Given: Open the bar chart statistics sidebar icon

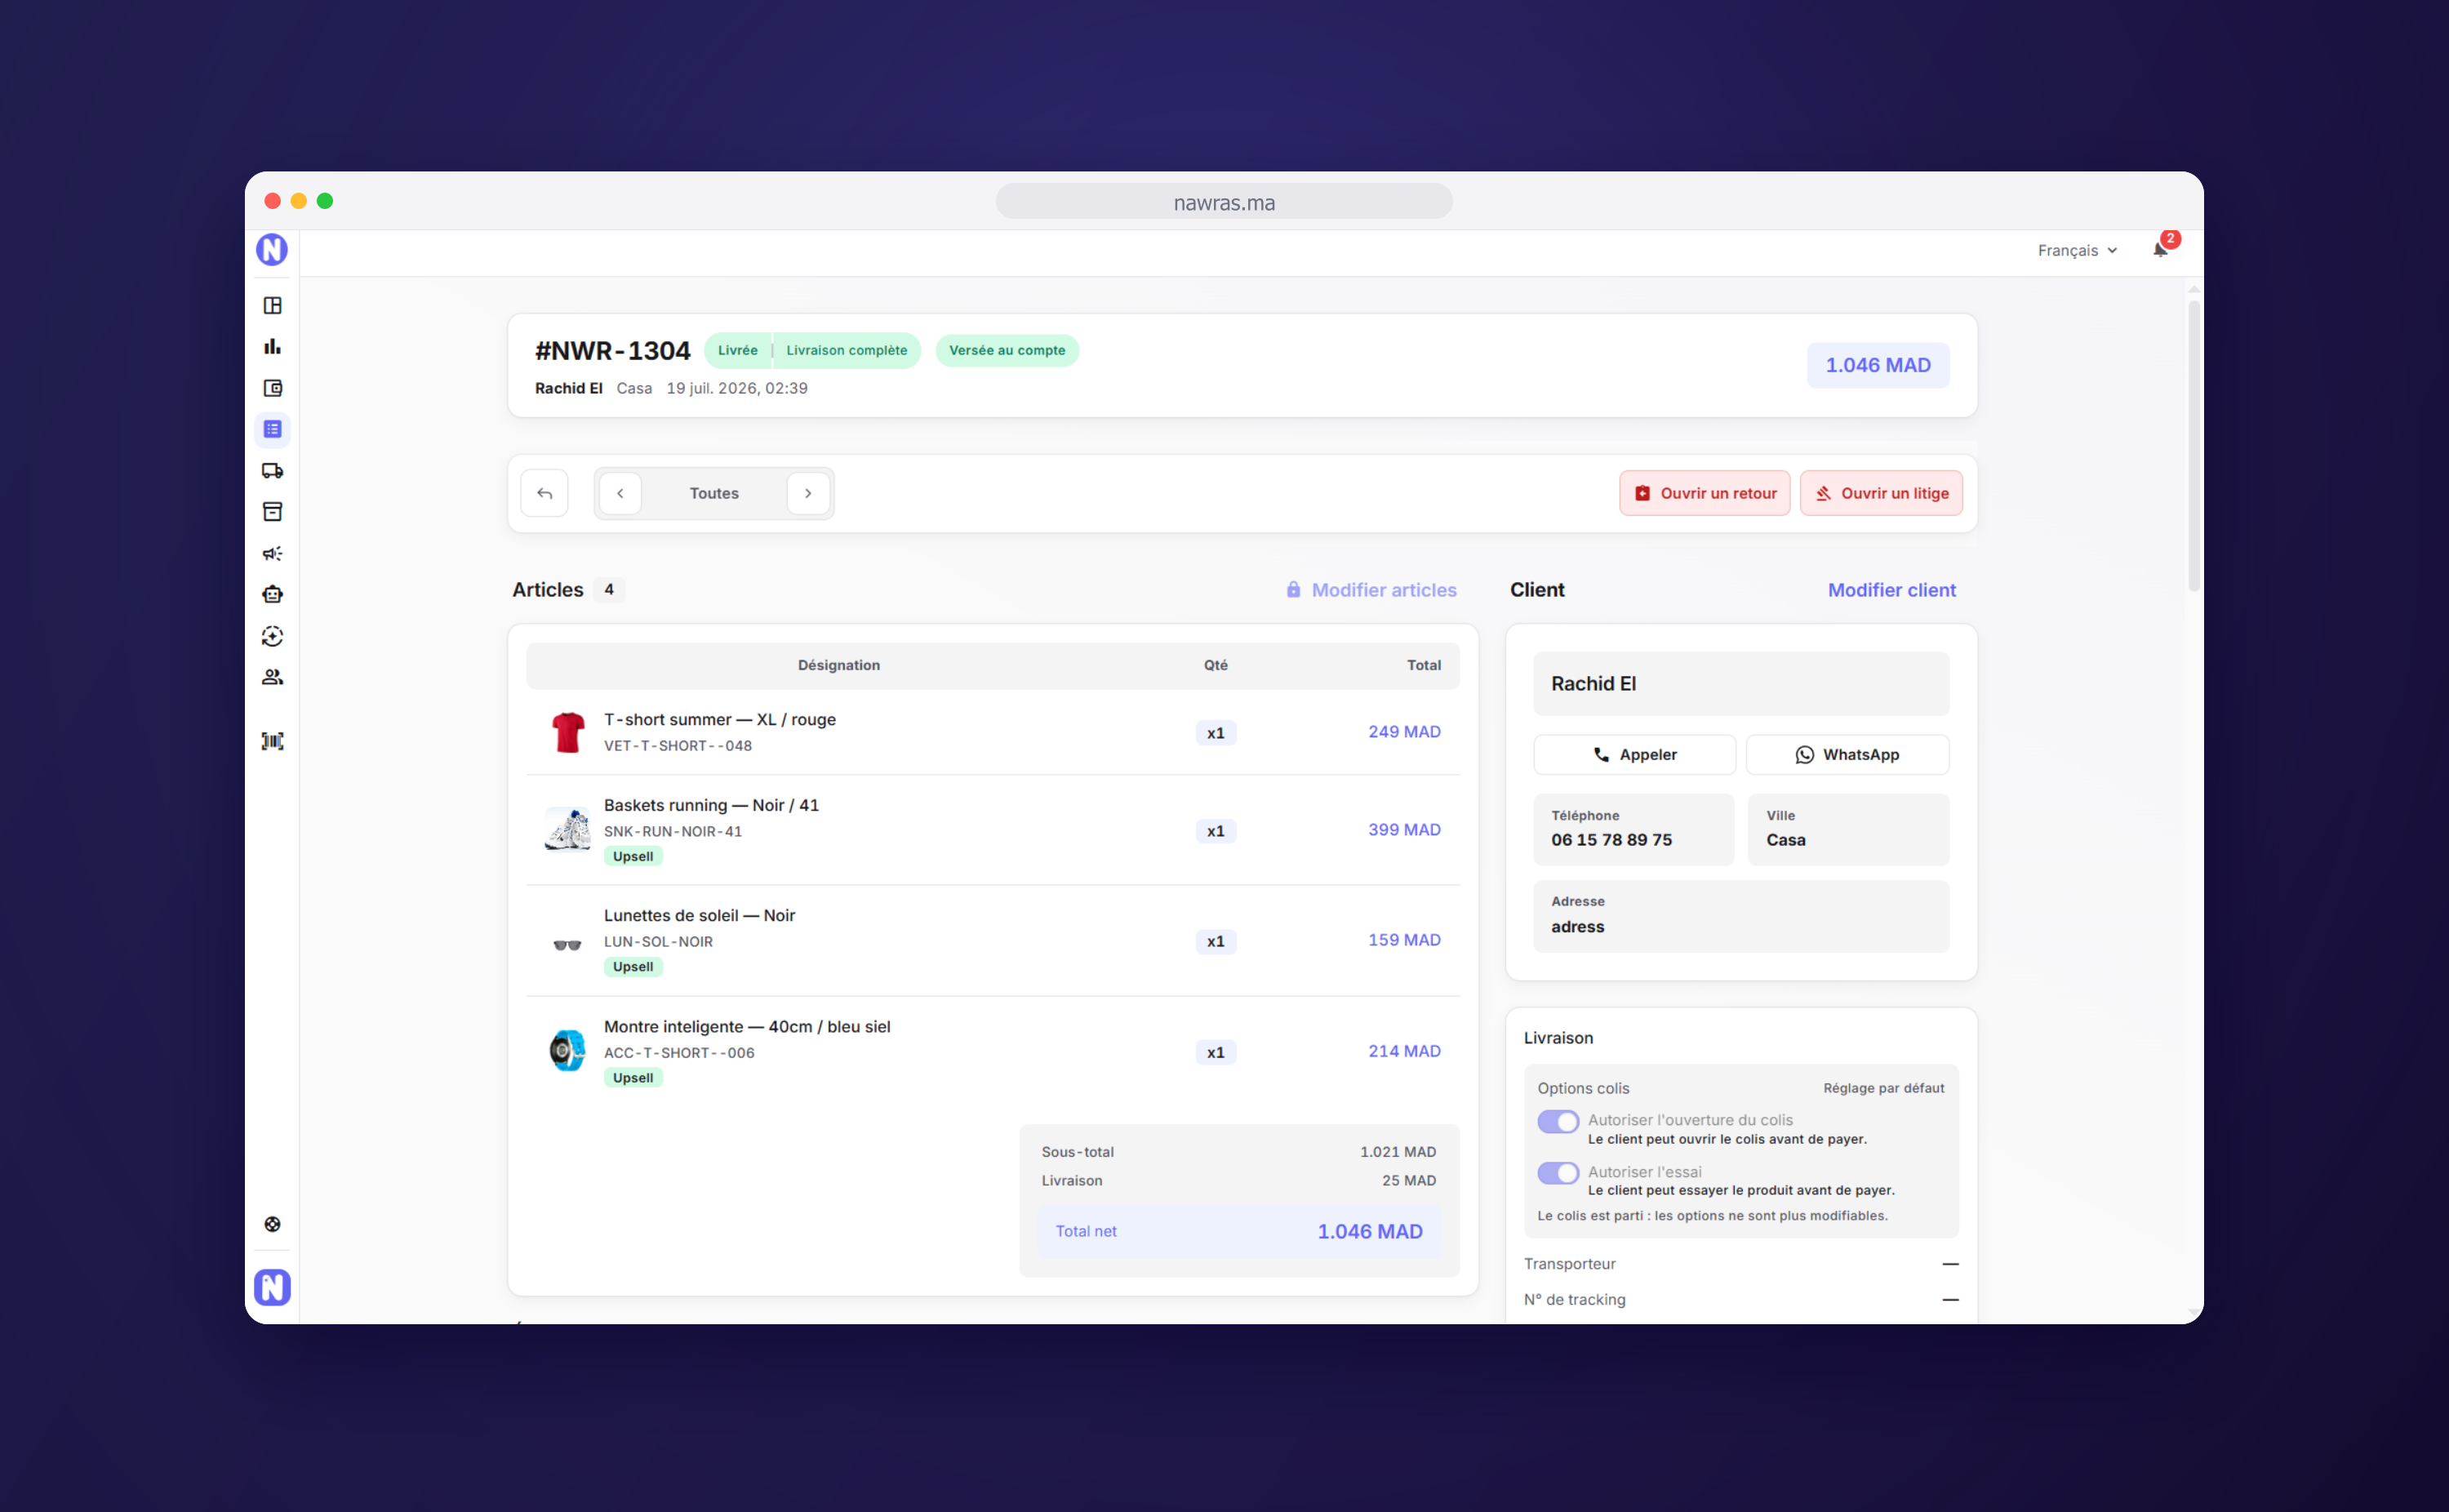Looking at the screenshot, I should (272, 347).
